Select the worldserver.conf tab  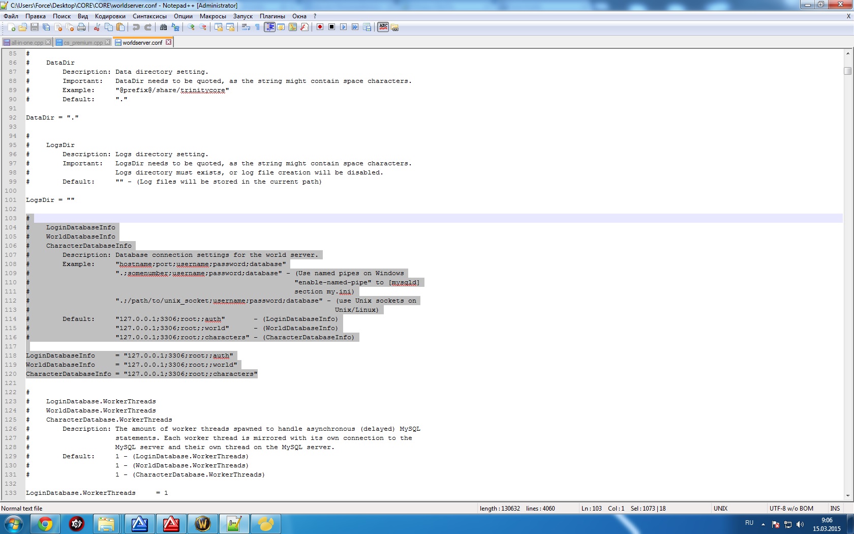click(142, 42)
